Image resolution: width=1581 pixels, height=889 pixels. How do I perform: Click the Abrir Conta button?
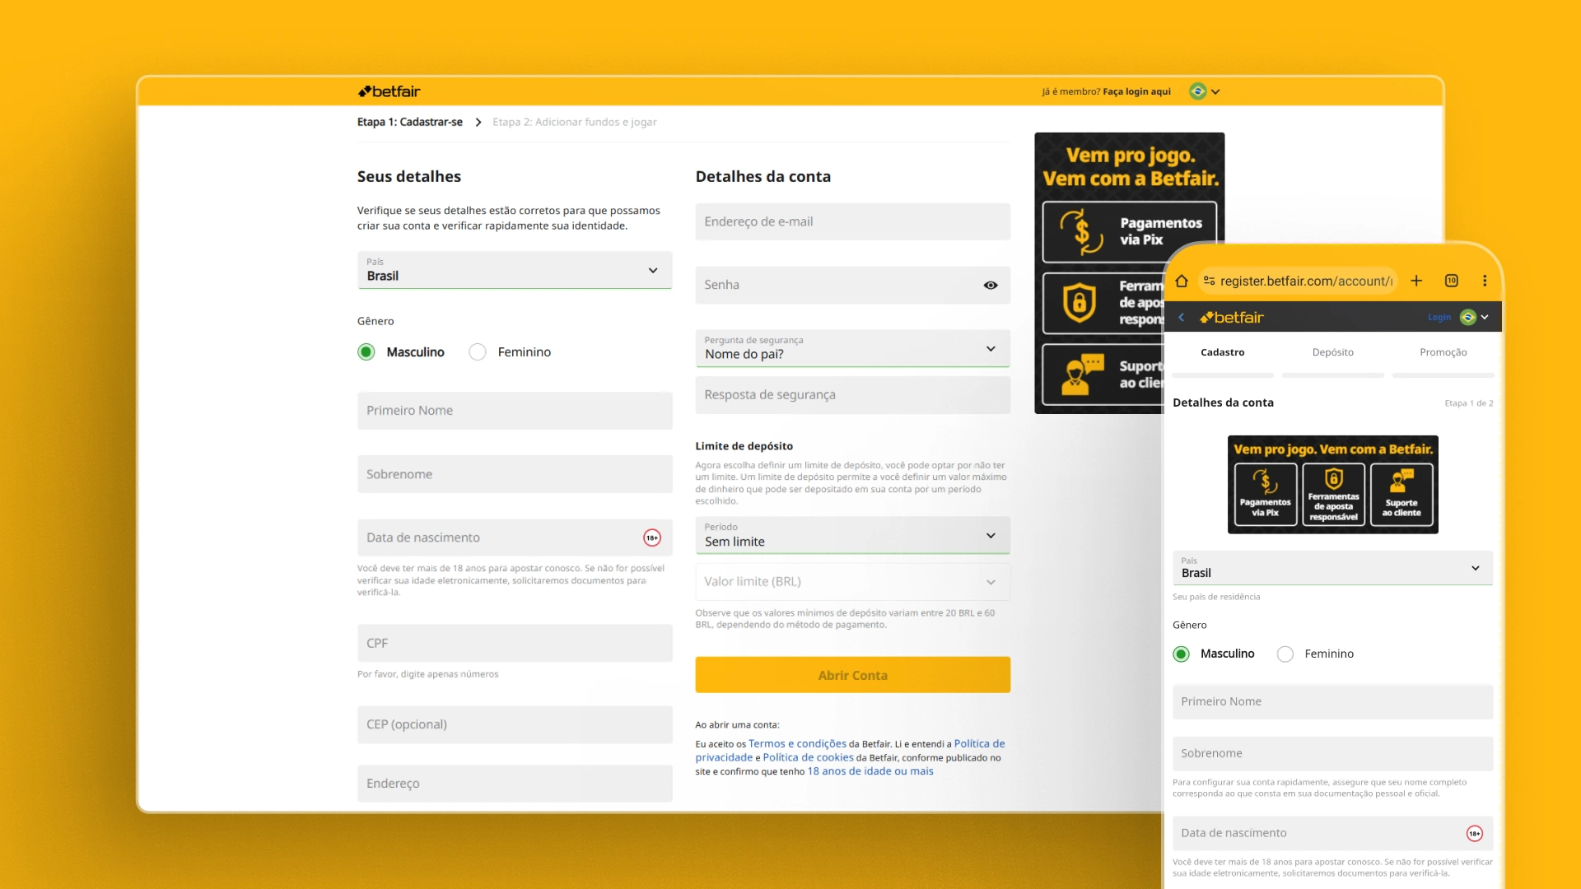tap(852, 675)
